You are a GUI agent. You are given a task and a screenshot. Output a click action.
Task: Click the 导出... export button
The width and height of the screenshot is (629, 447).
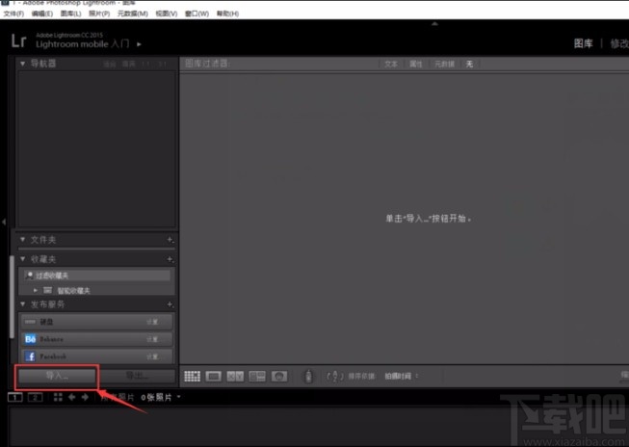[137, 376]
